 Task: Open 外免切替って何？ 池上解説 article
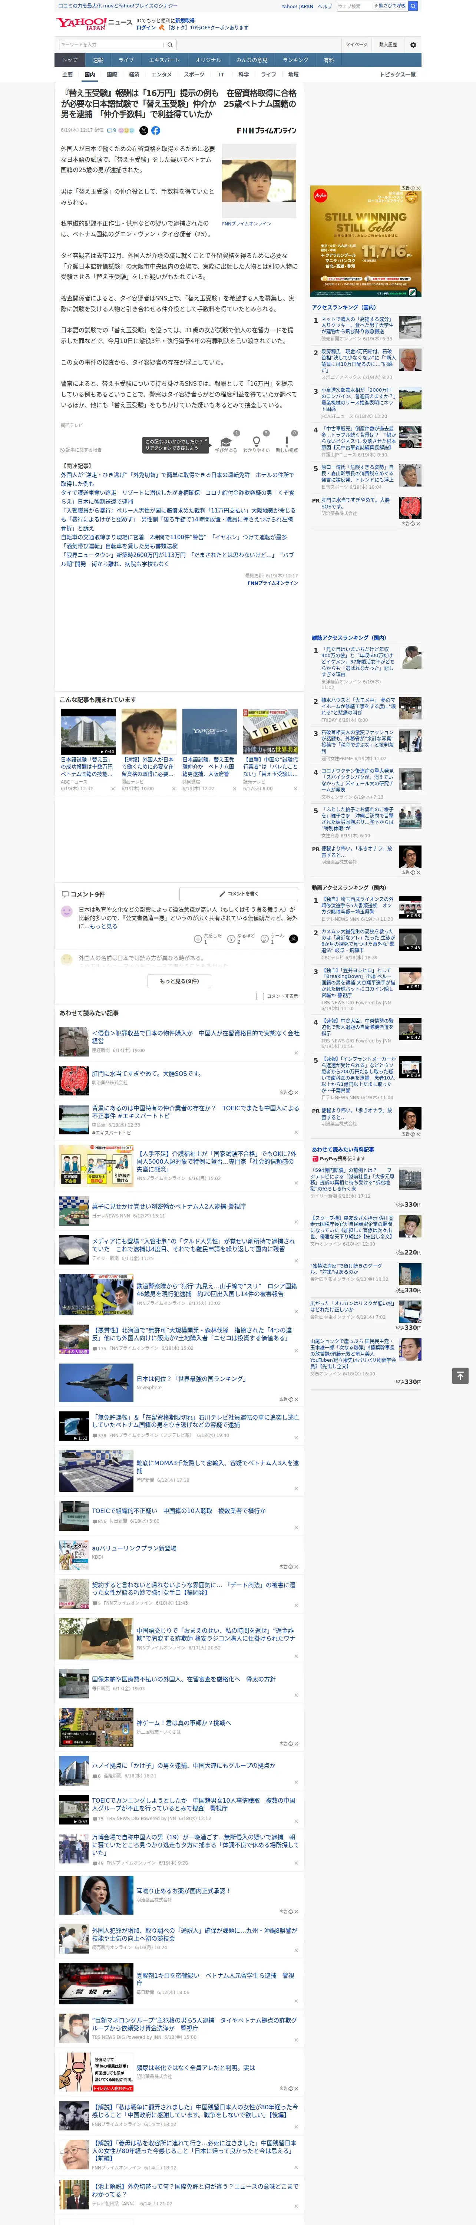click(195, 2190)
